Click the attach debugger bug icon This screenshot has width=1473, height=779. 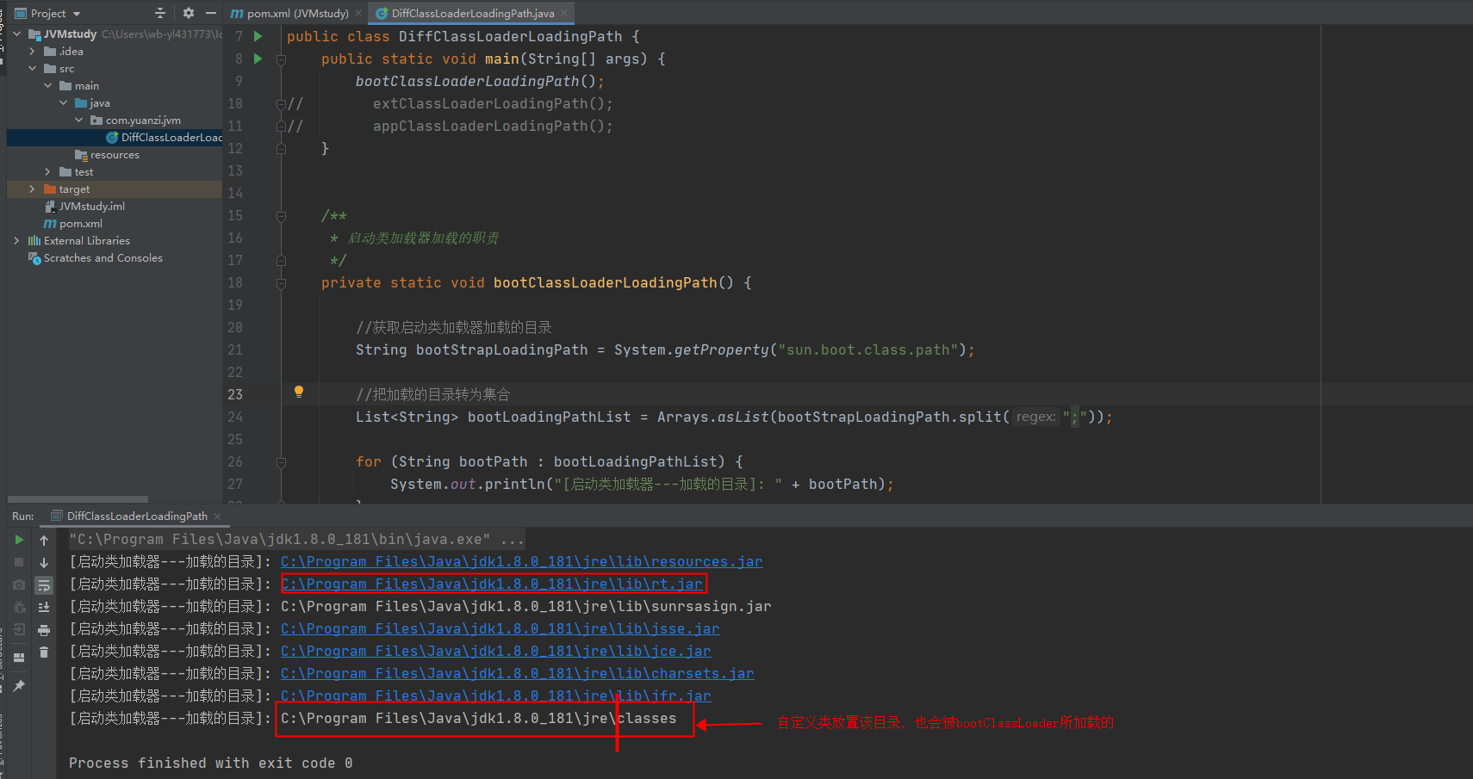(19, 607)
